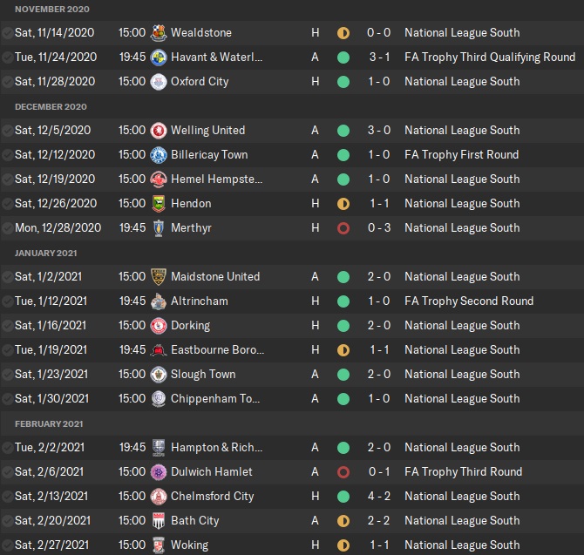Screen dimensions: 584x555
Task: Click the green win indicator for Chelmsford City
Action: 343,497
